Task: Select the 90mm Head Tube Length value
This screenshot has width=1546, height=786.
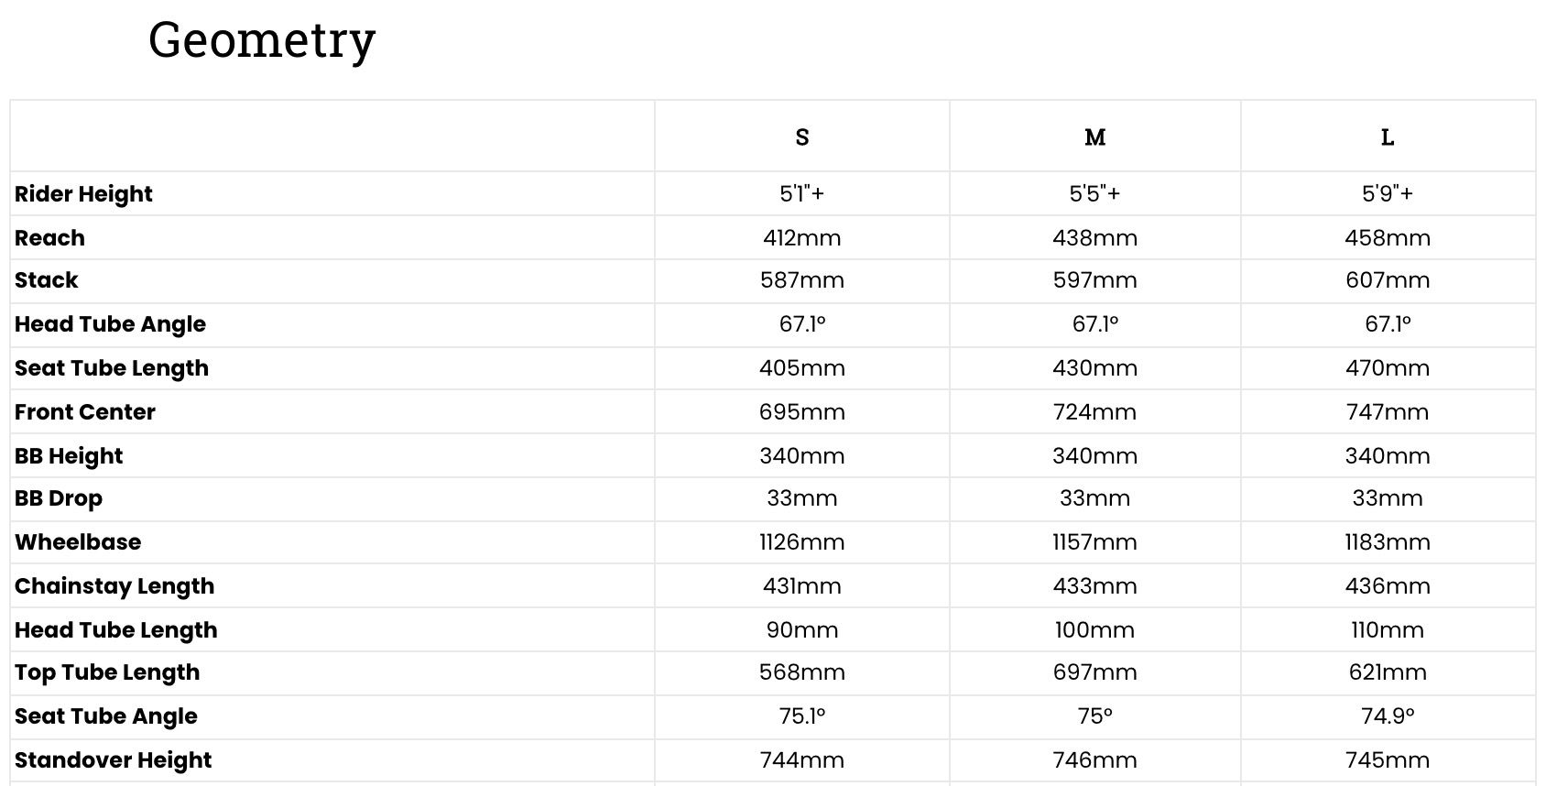Action: pos(802,630)
